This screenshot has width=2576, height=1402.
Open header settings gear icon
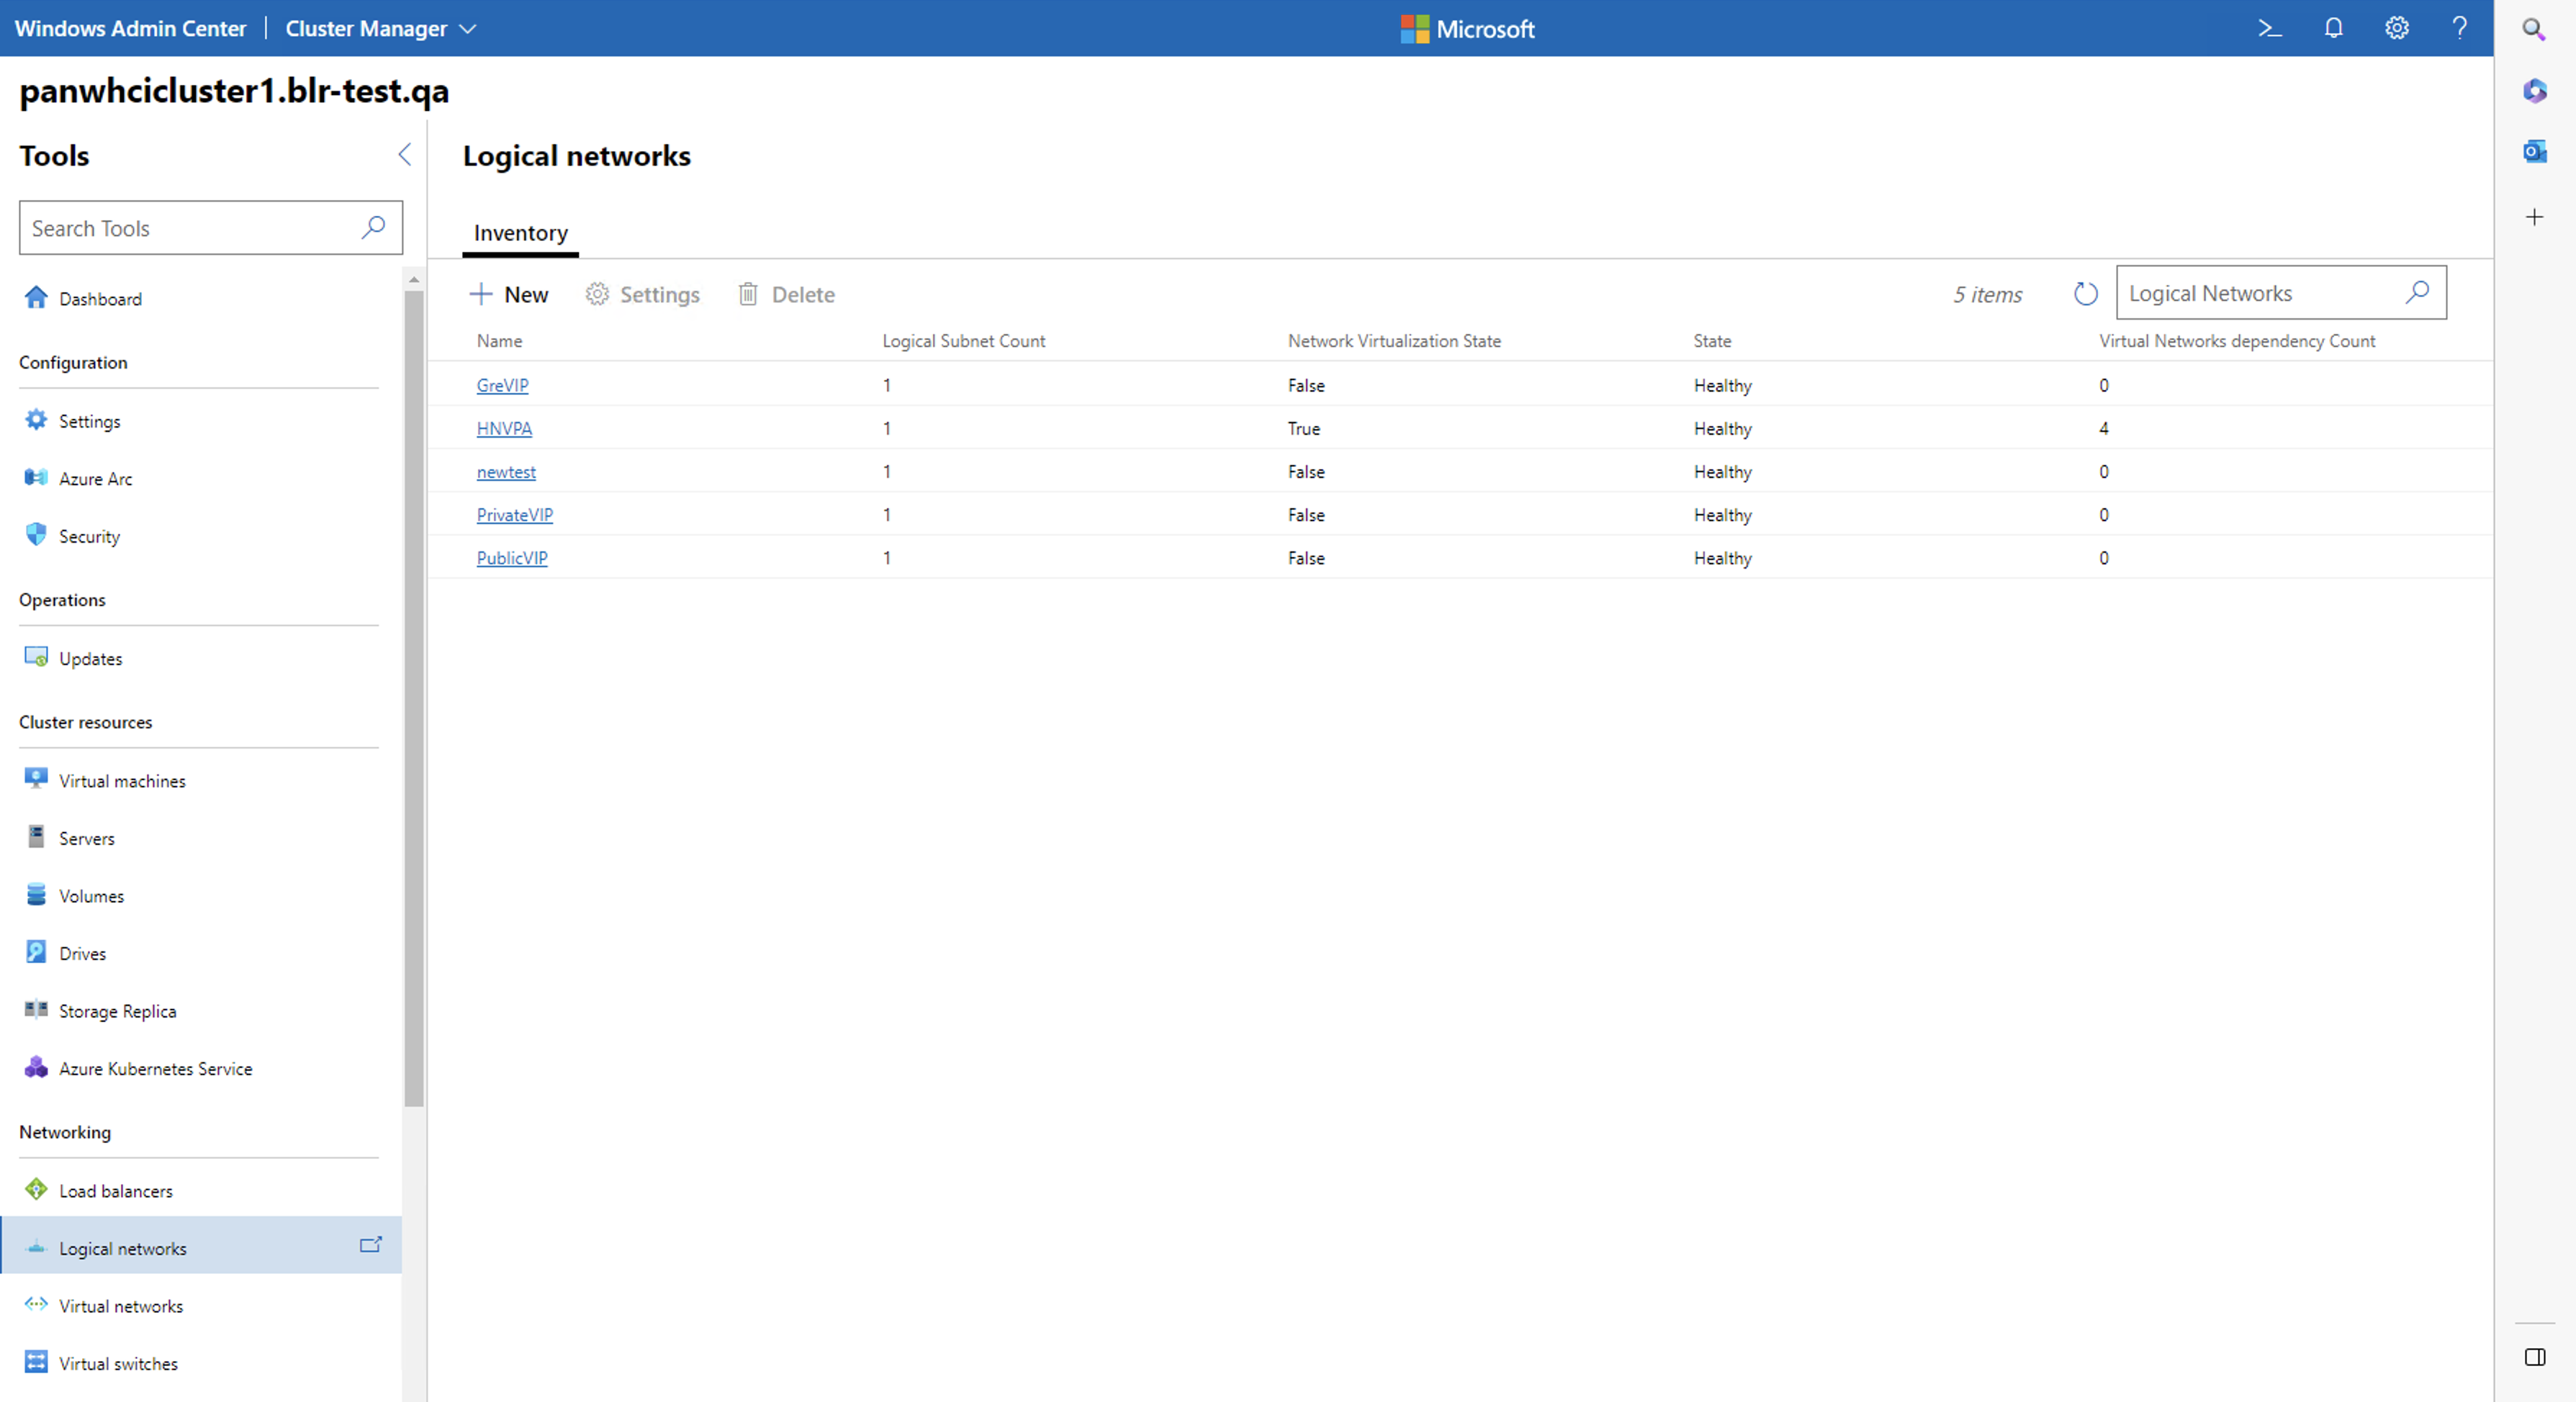[2396, 28]
